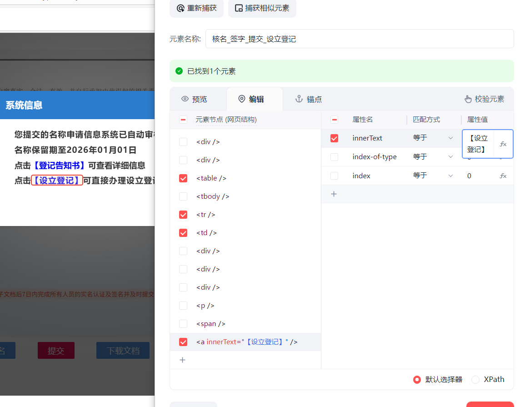520x407 pixels.
Task: Uncheck the <tr /> node checkbox
Action: tap(183, 215)
